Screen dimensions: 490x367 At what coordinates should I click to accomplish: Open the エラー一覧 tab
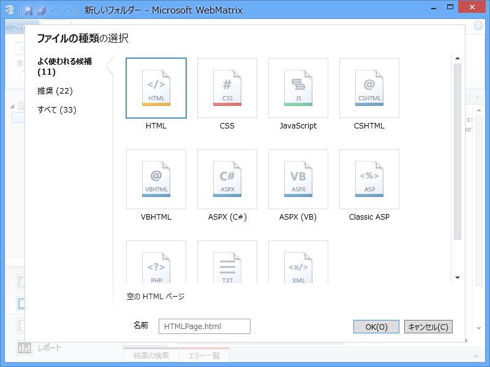(x=205, y=355)
